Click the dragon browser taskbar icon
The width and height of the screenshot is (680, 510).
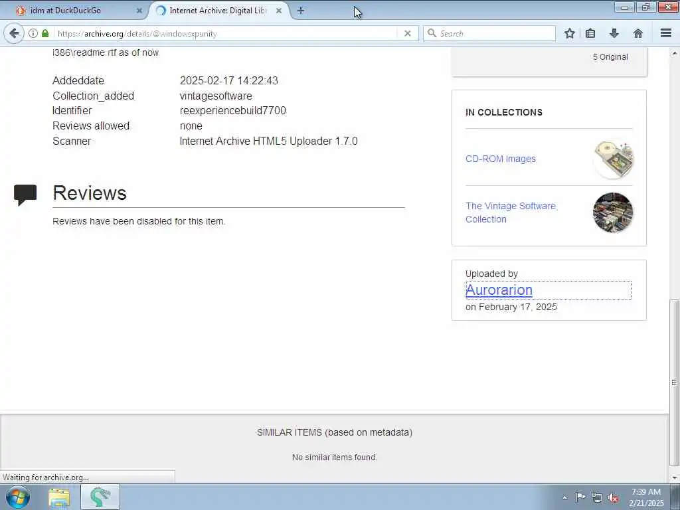pyautogui.click(x=100, y=497)
